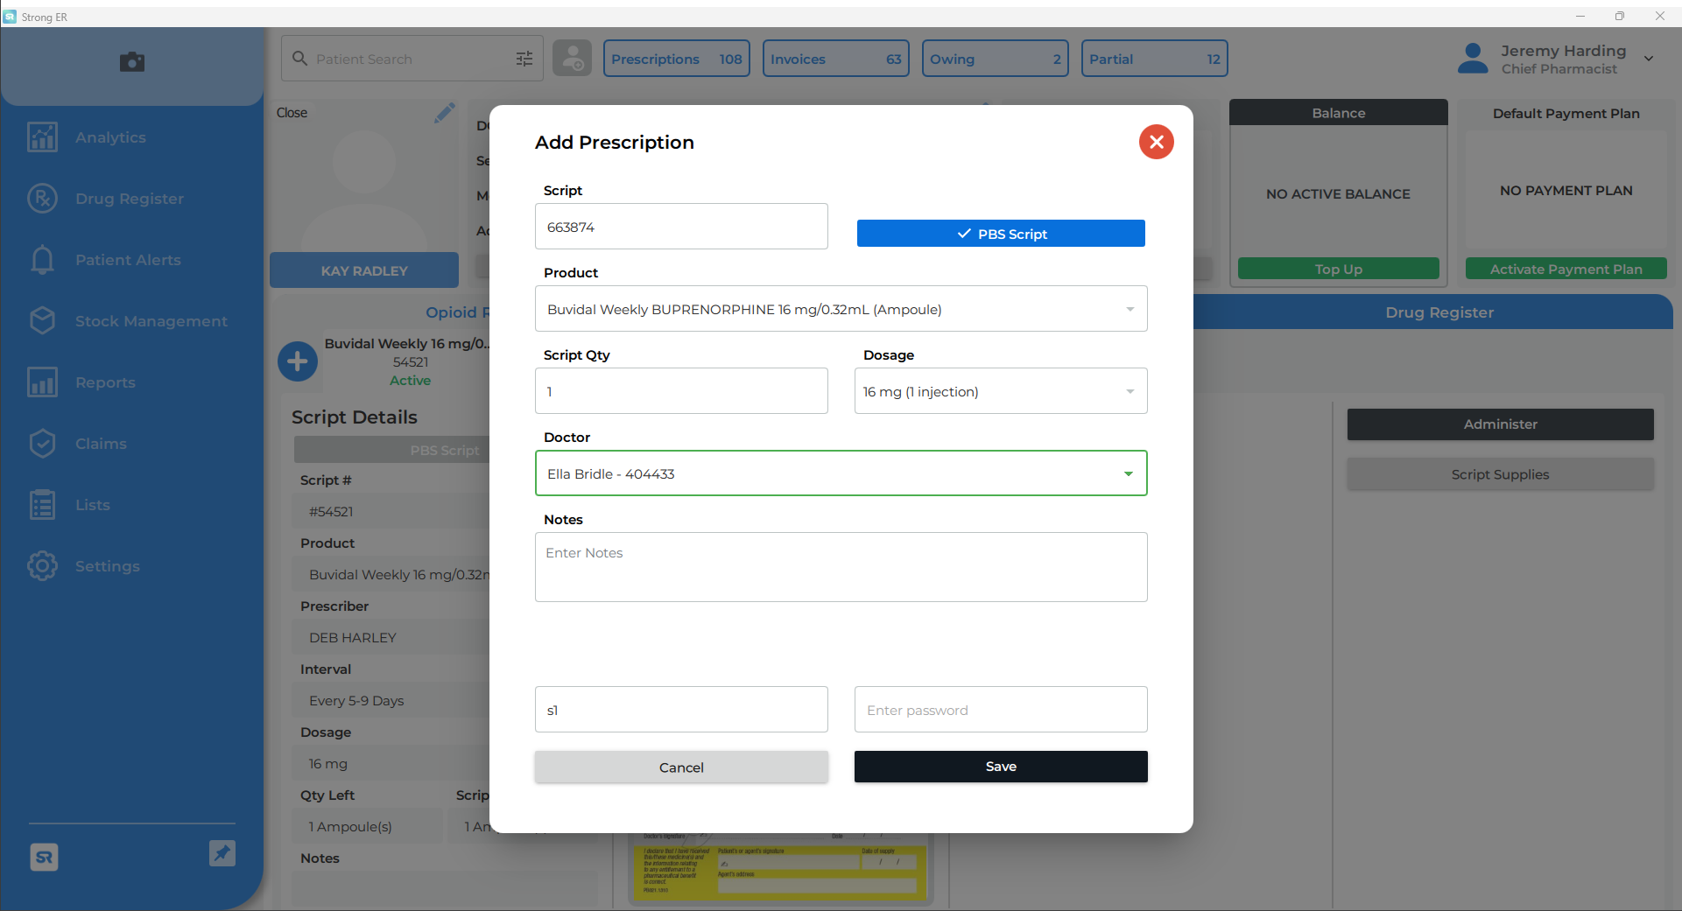
Task: Open Analytics from the sidebar
Action: click(x=110, y=137)
